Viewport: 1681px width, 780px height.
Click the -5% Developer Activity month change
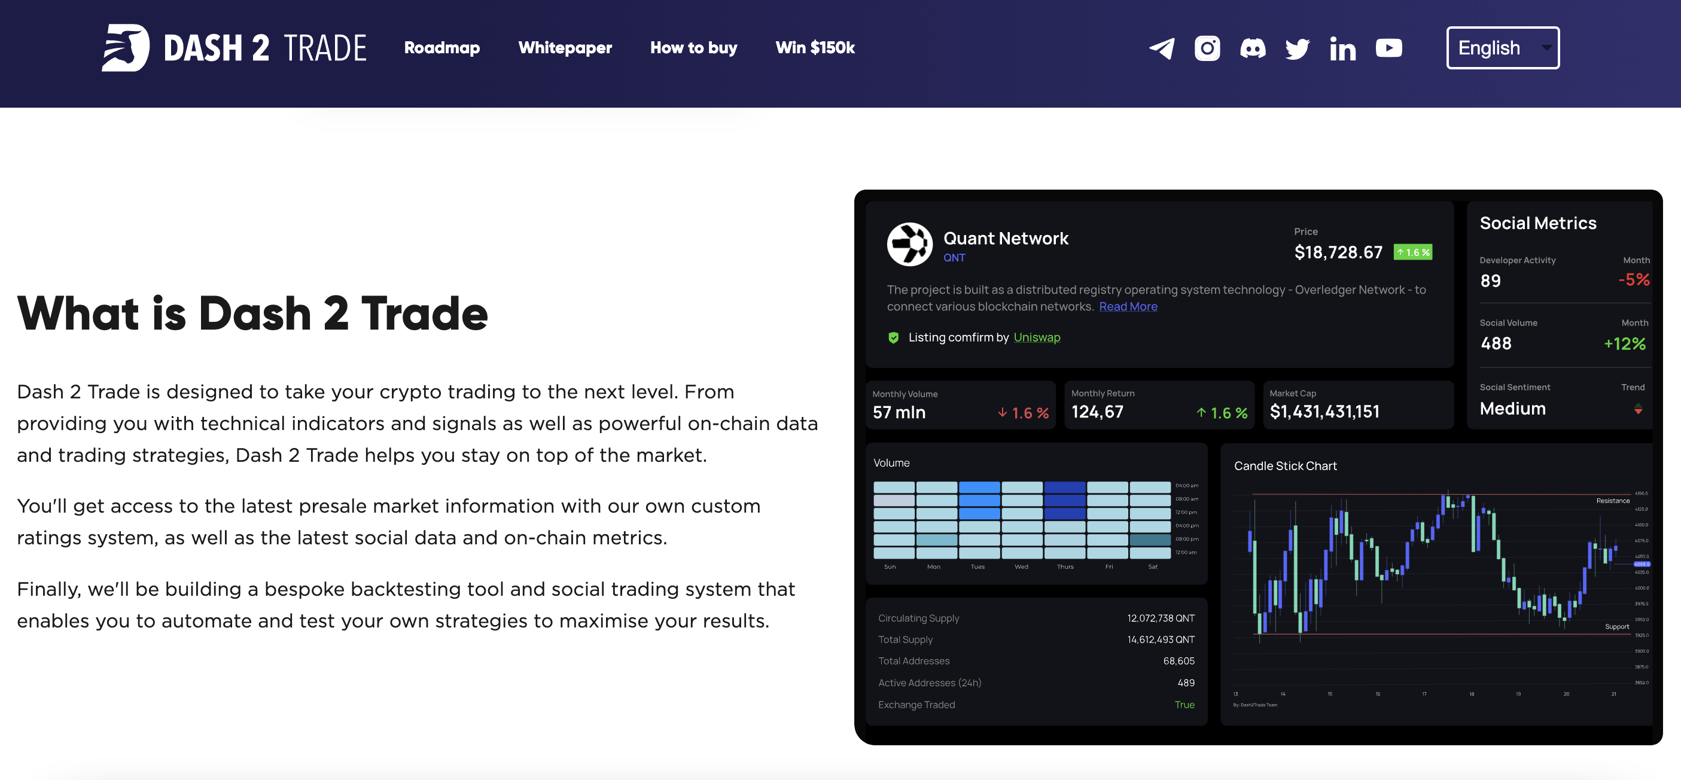(x=1634, y=279)
